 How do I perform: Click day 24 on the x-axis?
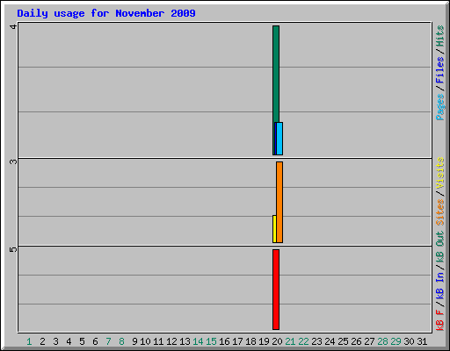(330, 341)
